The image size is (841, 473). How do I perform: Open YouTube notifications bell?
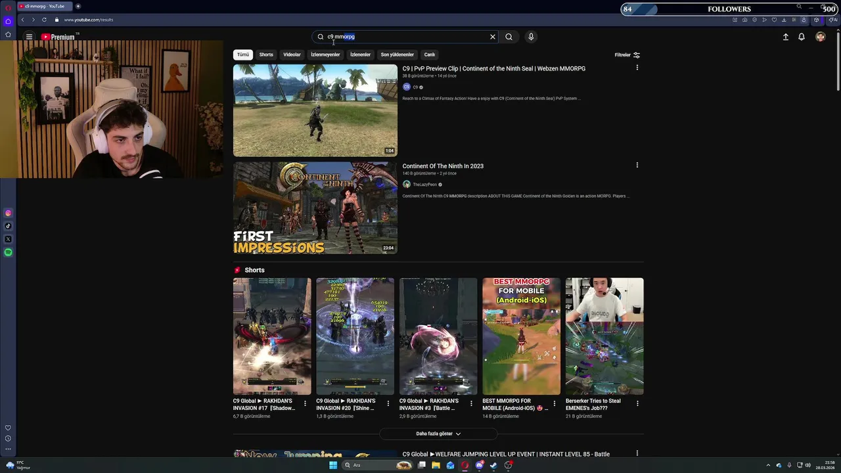(x=802, y=37)
